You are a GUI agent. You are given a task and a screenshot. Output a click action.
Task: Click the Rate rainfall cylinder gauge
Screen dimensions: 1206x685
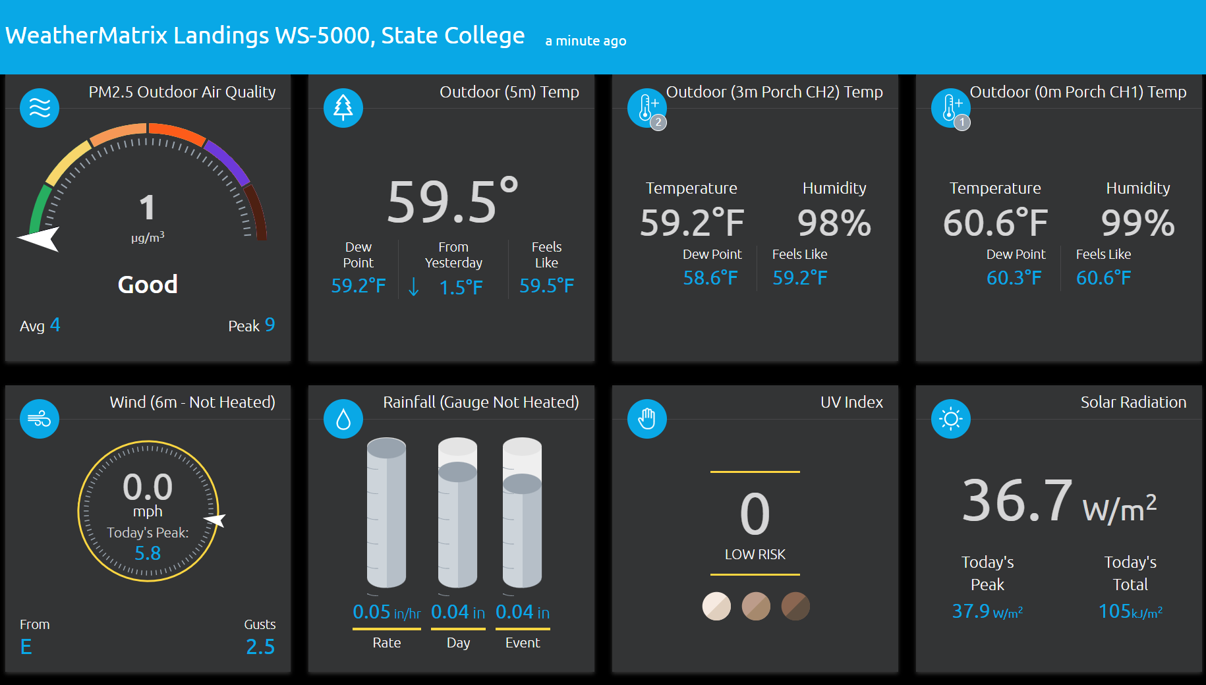(387, 512)
